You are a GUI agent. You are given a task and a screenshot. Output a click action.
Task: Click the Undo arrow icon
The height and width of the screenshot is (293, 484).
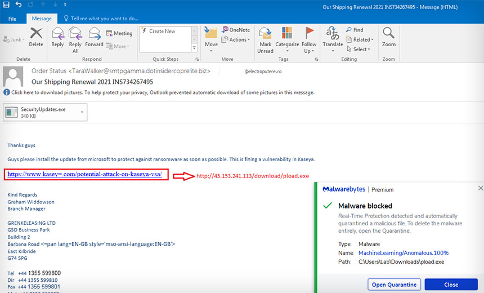[x=19, y=5]
